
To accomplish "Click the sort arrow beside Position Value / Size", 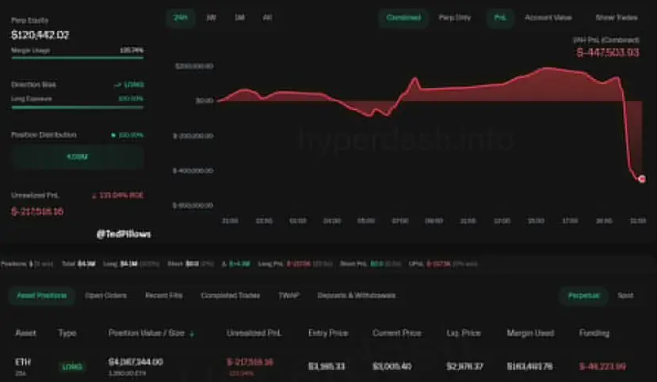I will (x=192, y=334).
